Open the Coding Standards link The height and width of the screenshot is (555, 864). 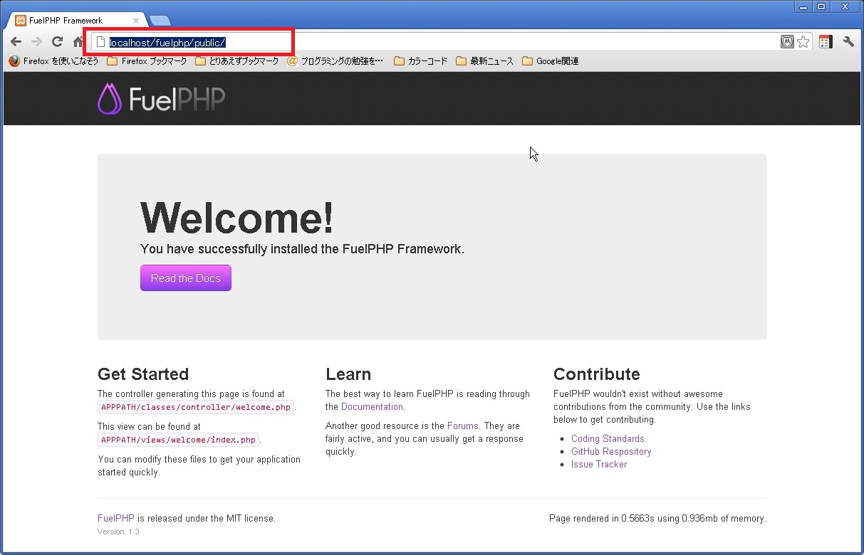tap(608, 439)
